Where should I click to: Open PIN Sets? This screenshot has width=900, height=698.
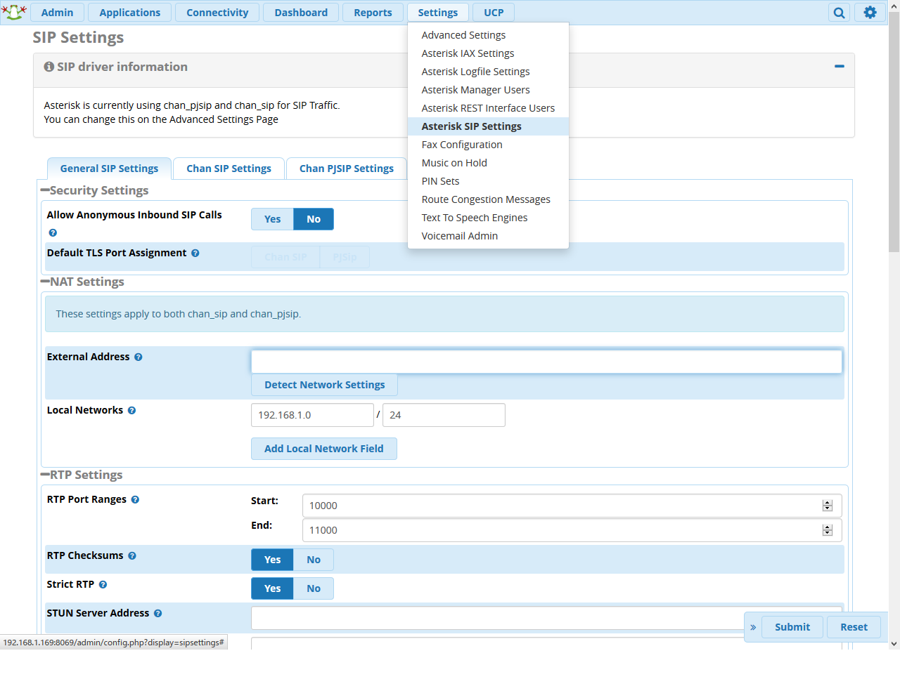coord(488,181)
